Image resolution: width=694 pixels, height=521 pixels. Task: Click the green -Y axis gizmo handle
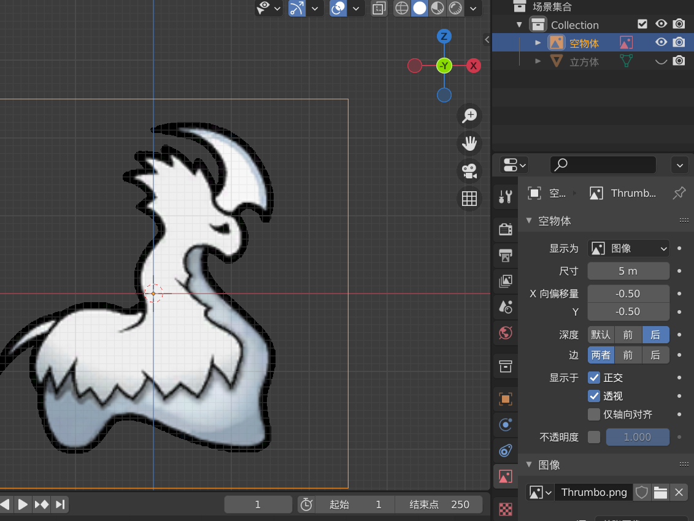click(x=444, y=66)
